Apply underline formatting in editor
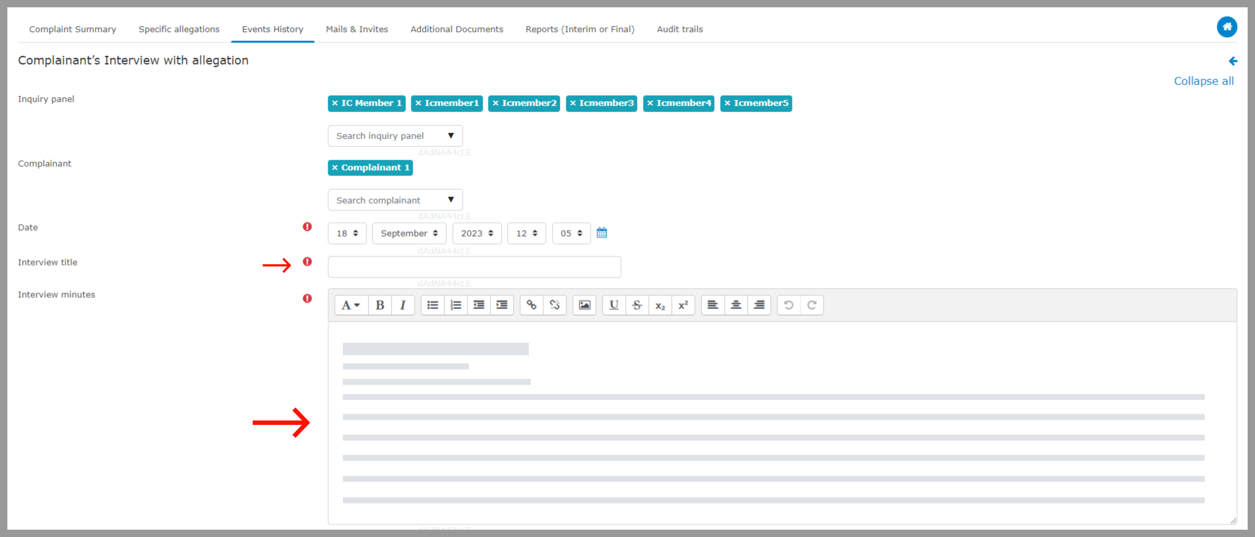This screenshot has width=1255, height=537. tap(614, 305)
